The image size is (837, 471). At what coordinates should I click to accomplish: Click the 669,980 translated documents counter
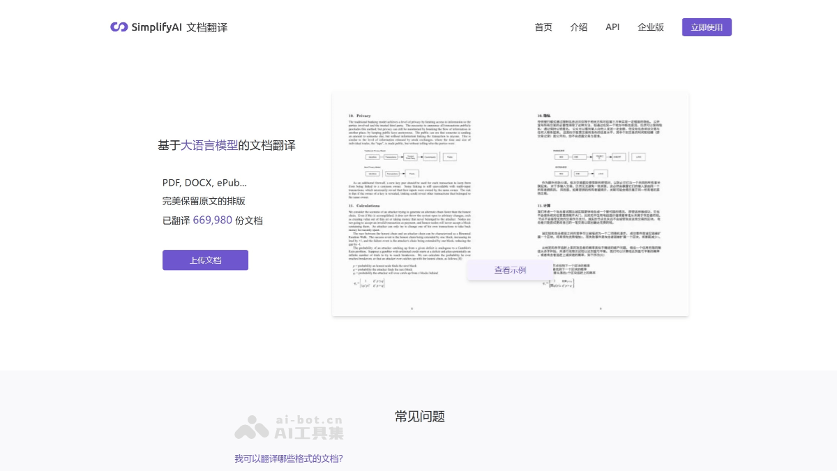tap(213, 220)
